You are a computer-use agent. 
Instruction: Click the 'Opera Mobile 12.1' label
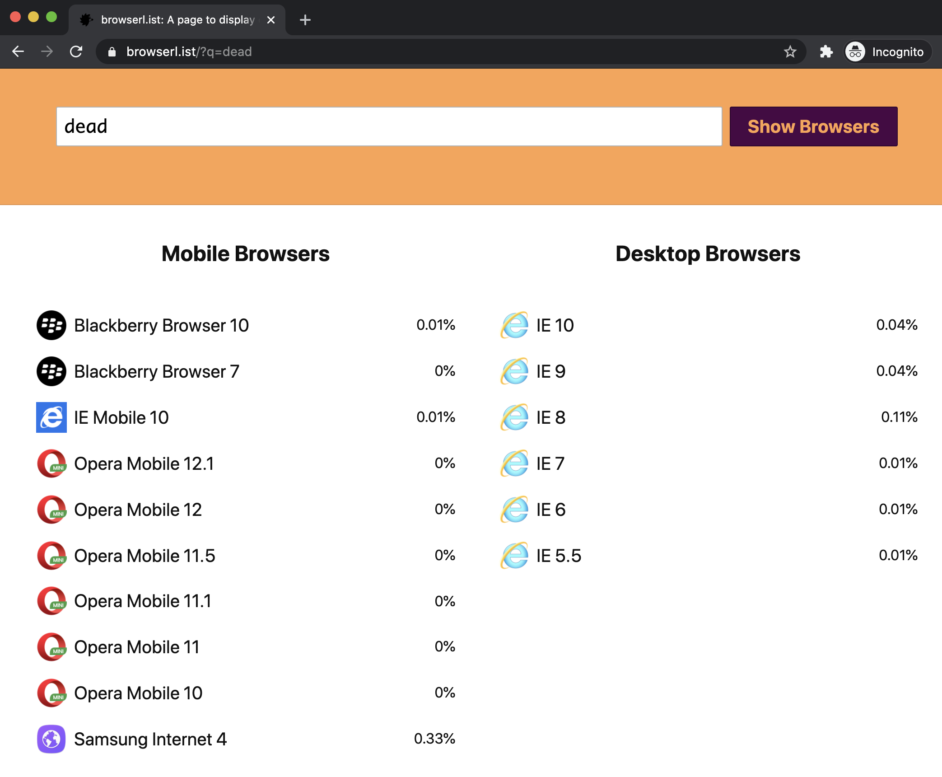point(144,463)
